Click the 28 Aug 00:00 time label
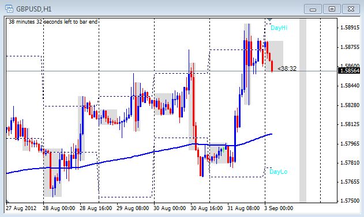The image size is (364, 217). 59,208
